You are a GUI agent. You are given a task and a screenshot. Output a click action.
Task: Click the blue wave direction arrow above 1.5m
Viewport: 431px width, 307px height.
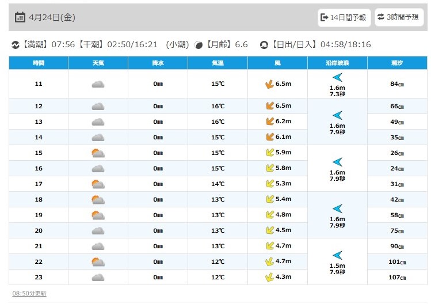pos(337,255)
